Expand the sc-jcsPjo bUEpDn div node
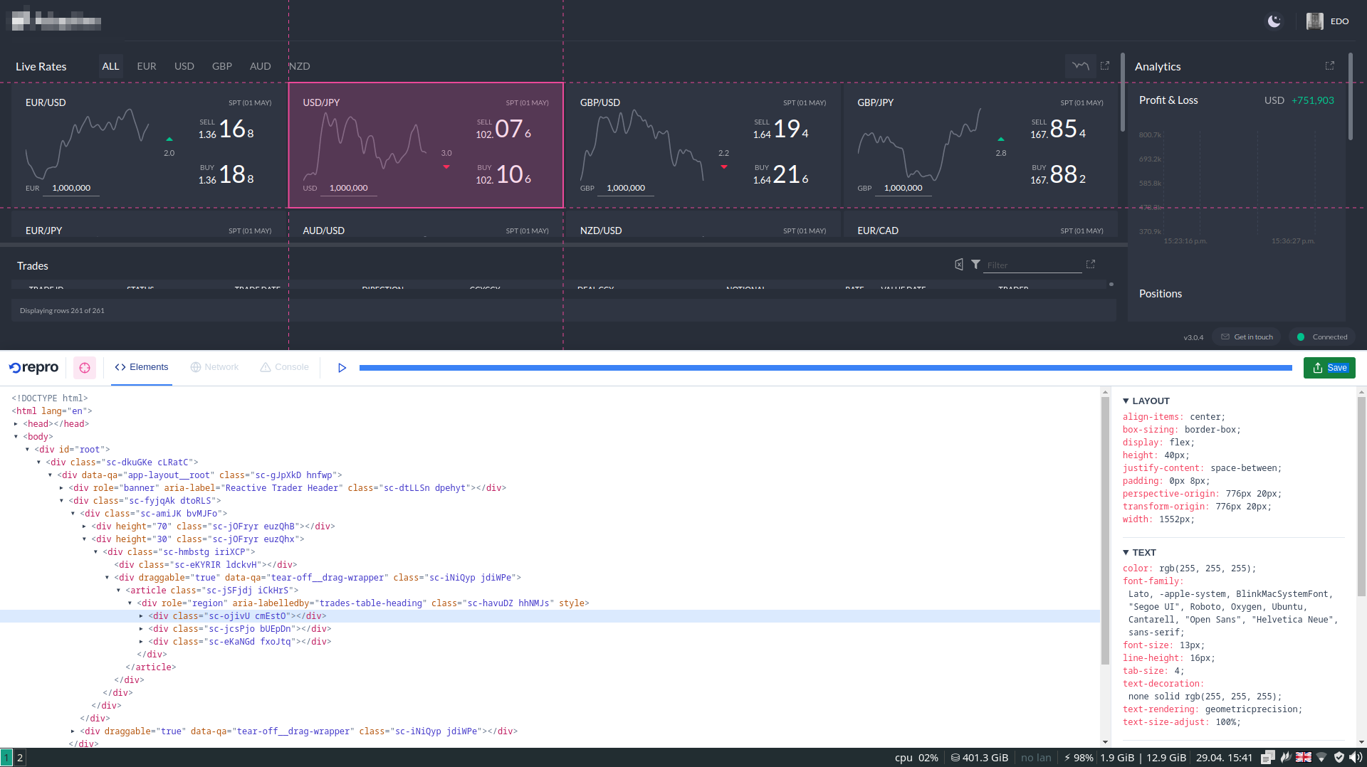 tap(141, 629)
